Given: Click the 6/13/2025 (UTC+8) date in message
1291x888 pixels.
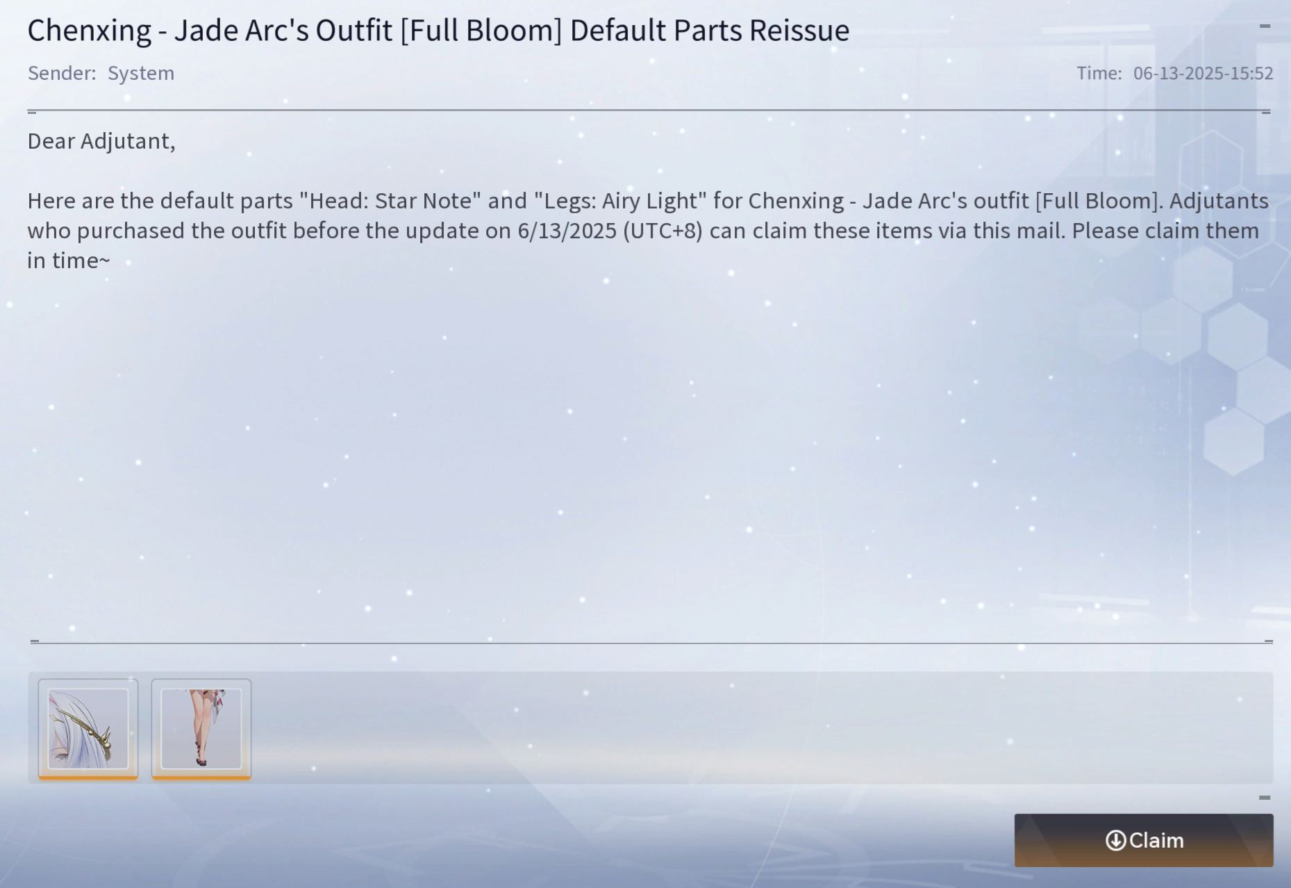Looking at the screenshot, I should (610, 231).
